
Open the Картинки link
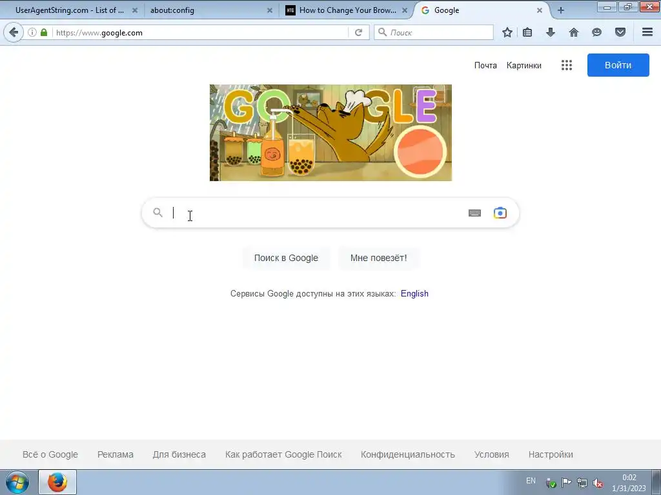click(x=524, y=65)
